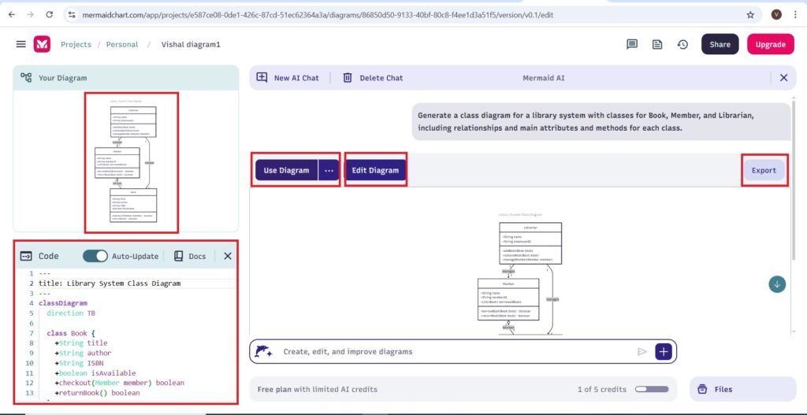The image size is (807, 415).
Task: Close the Code panel
Action: [228, 256]
